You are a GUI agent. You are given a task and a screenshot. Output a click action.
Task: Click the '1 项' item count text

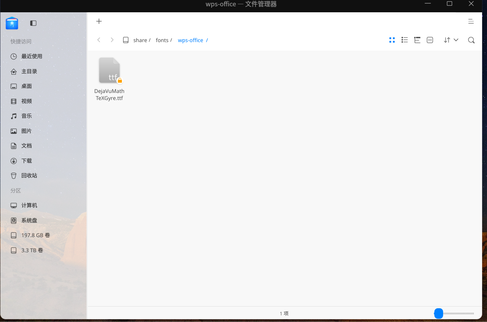pos(284,314)
